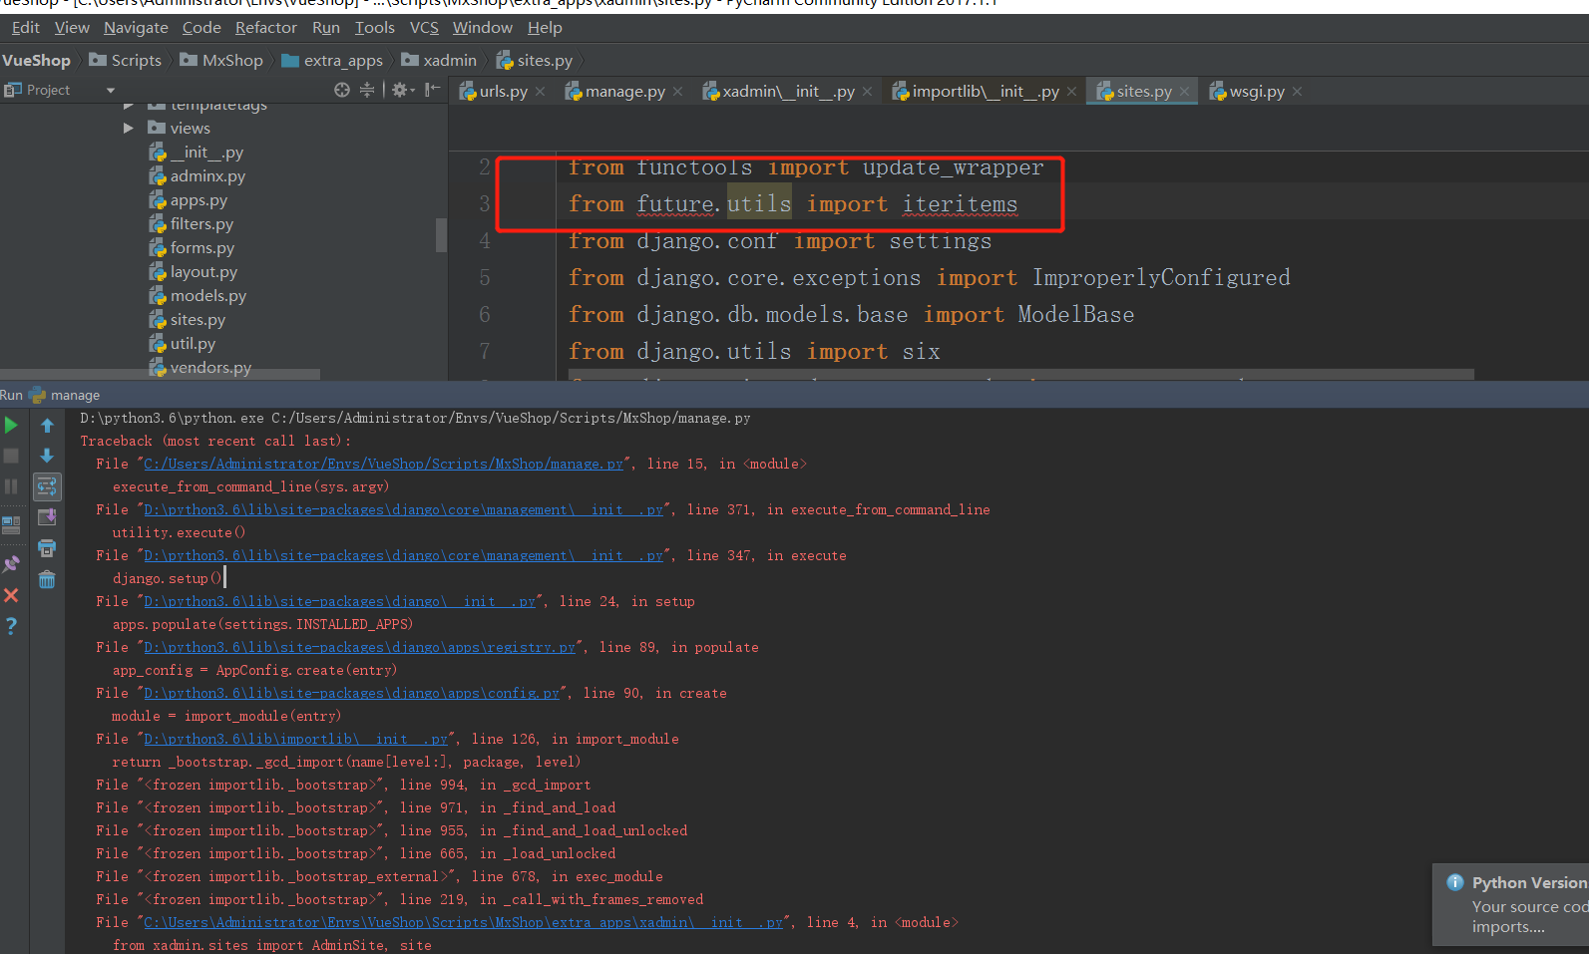Click the editor horizontal scrollbar

(x=1020, y=375)
